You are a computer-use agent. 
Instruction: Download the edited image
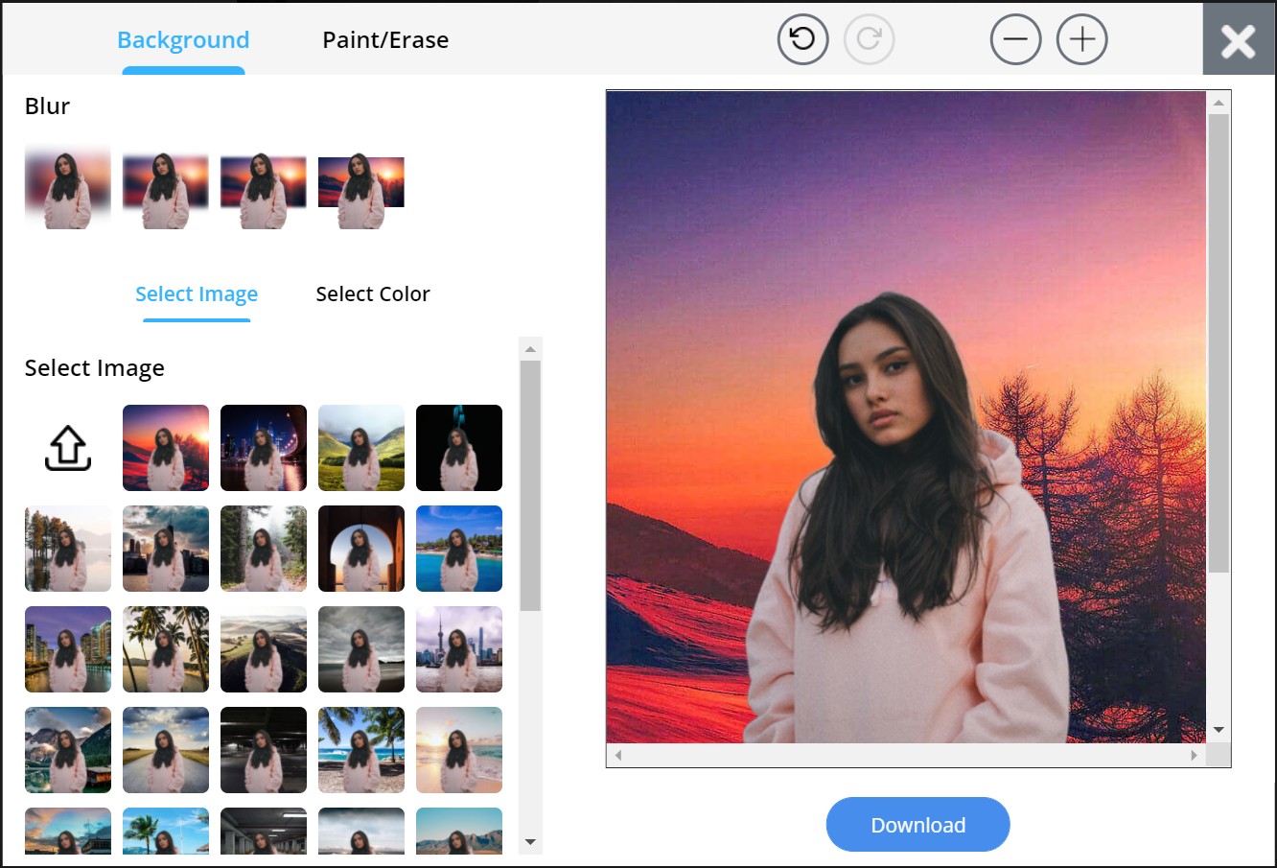pos(917,825)
